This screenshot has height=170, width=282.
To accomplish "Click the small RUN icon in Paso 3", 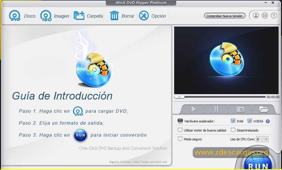I will click(x=80, y=135).
